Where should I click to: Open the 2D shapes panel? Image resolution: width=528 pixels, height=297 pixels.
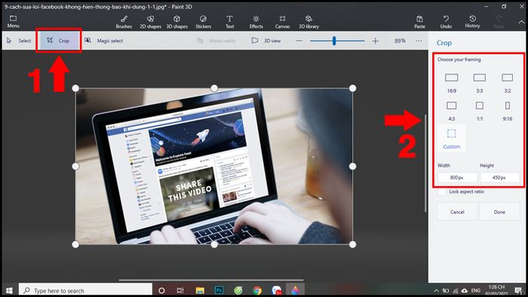pyautogui.click(x=150, y=22)
